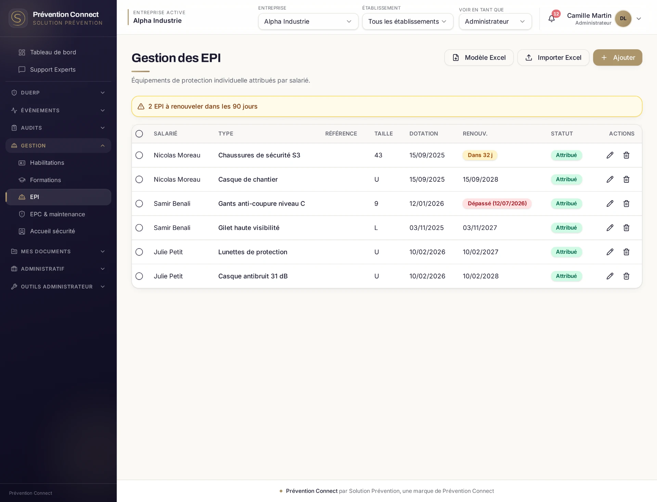Select all rows with header checkbox
The height and width of the screenshot is (502, 657).
pos(139,134)
